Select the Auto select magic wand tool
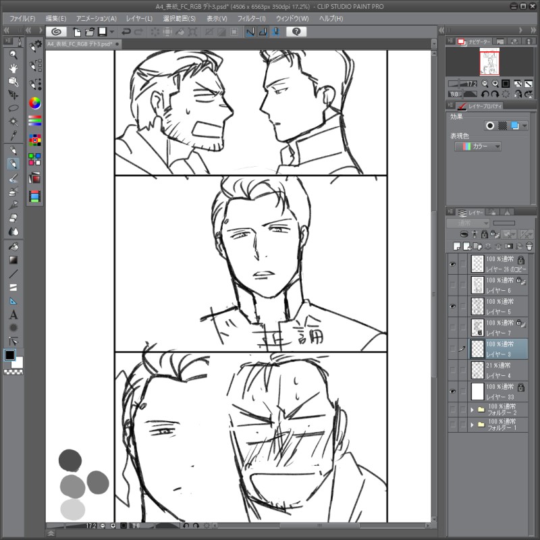Image resolution: width=540 pixels, height=540 pixels. (13, 122)
